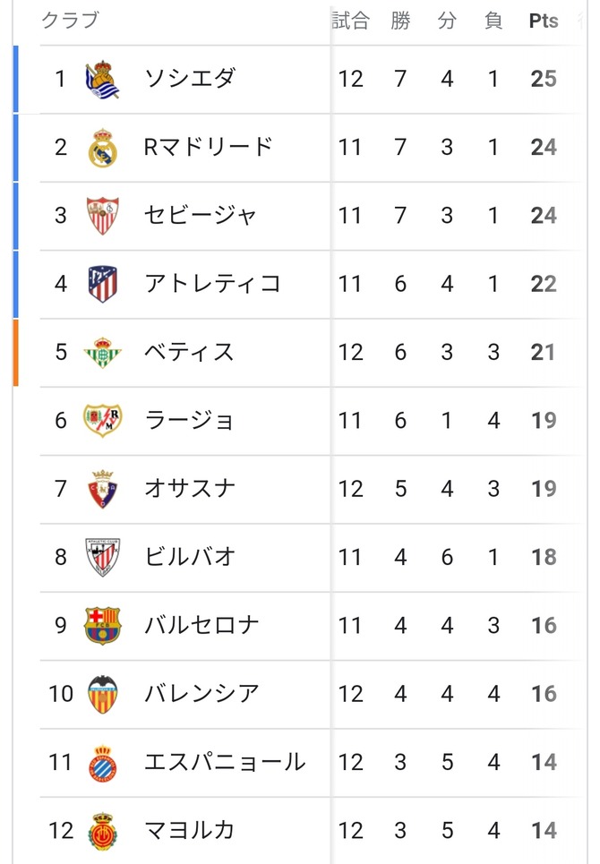
Task: Click the Valencia club crest
Action: pos(102,694)
